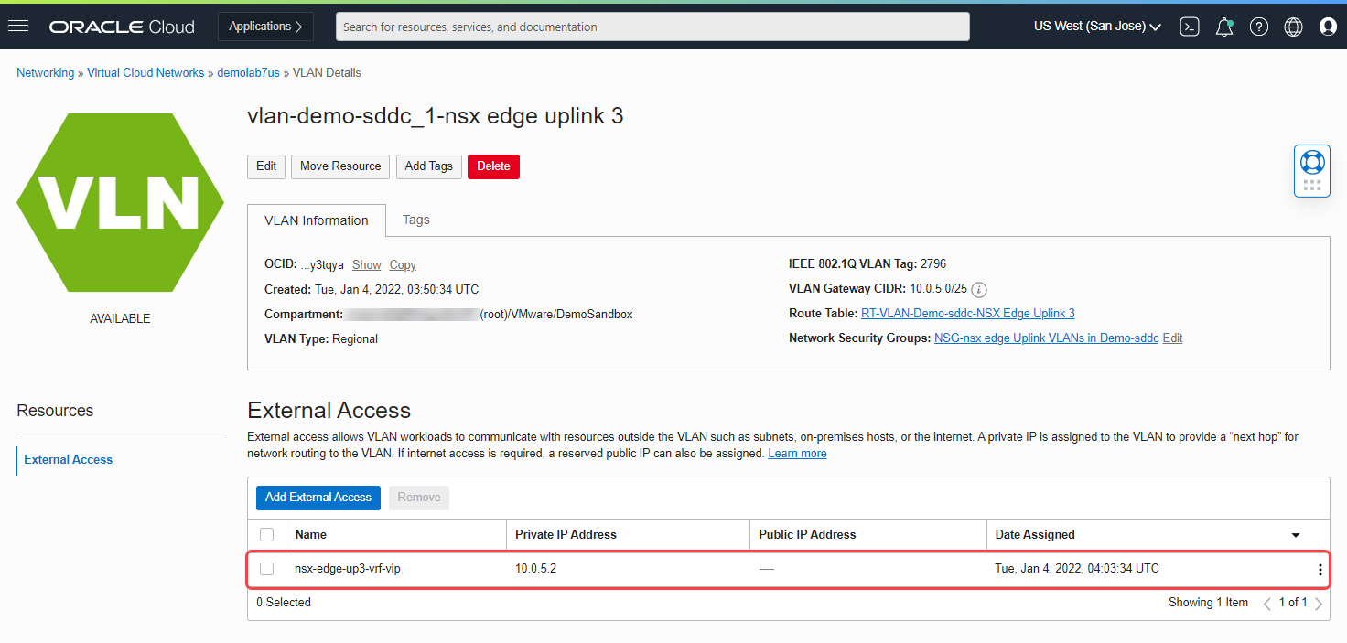Viewport: 1347px width, 643px height.
Task: Click the green VLN status badge
Action: pos(120,202)
